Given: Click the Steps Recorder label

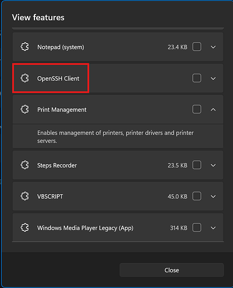Looking at the screenshot, I should coord(57,165).
